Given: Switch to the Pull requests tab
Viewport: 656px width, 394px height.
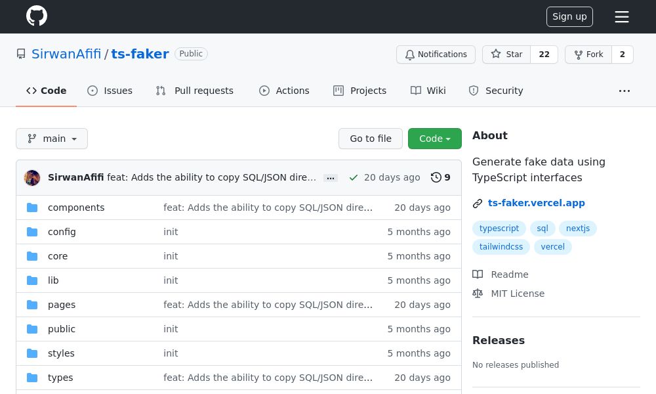Looking at the screenshot, I should [194, 91].
